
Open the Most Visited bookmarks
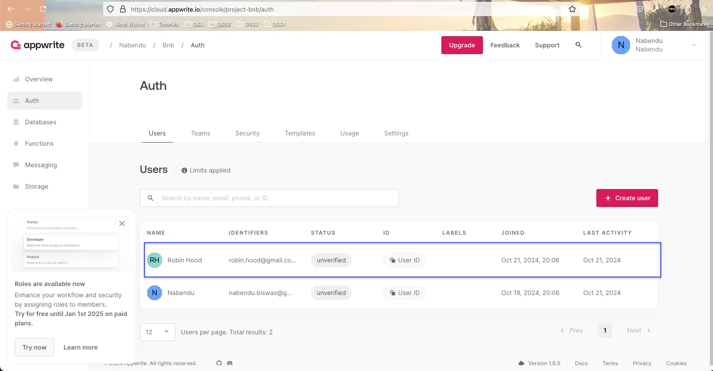point(126,24)
